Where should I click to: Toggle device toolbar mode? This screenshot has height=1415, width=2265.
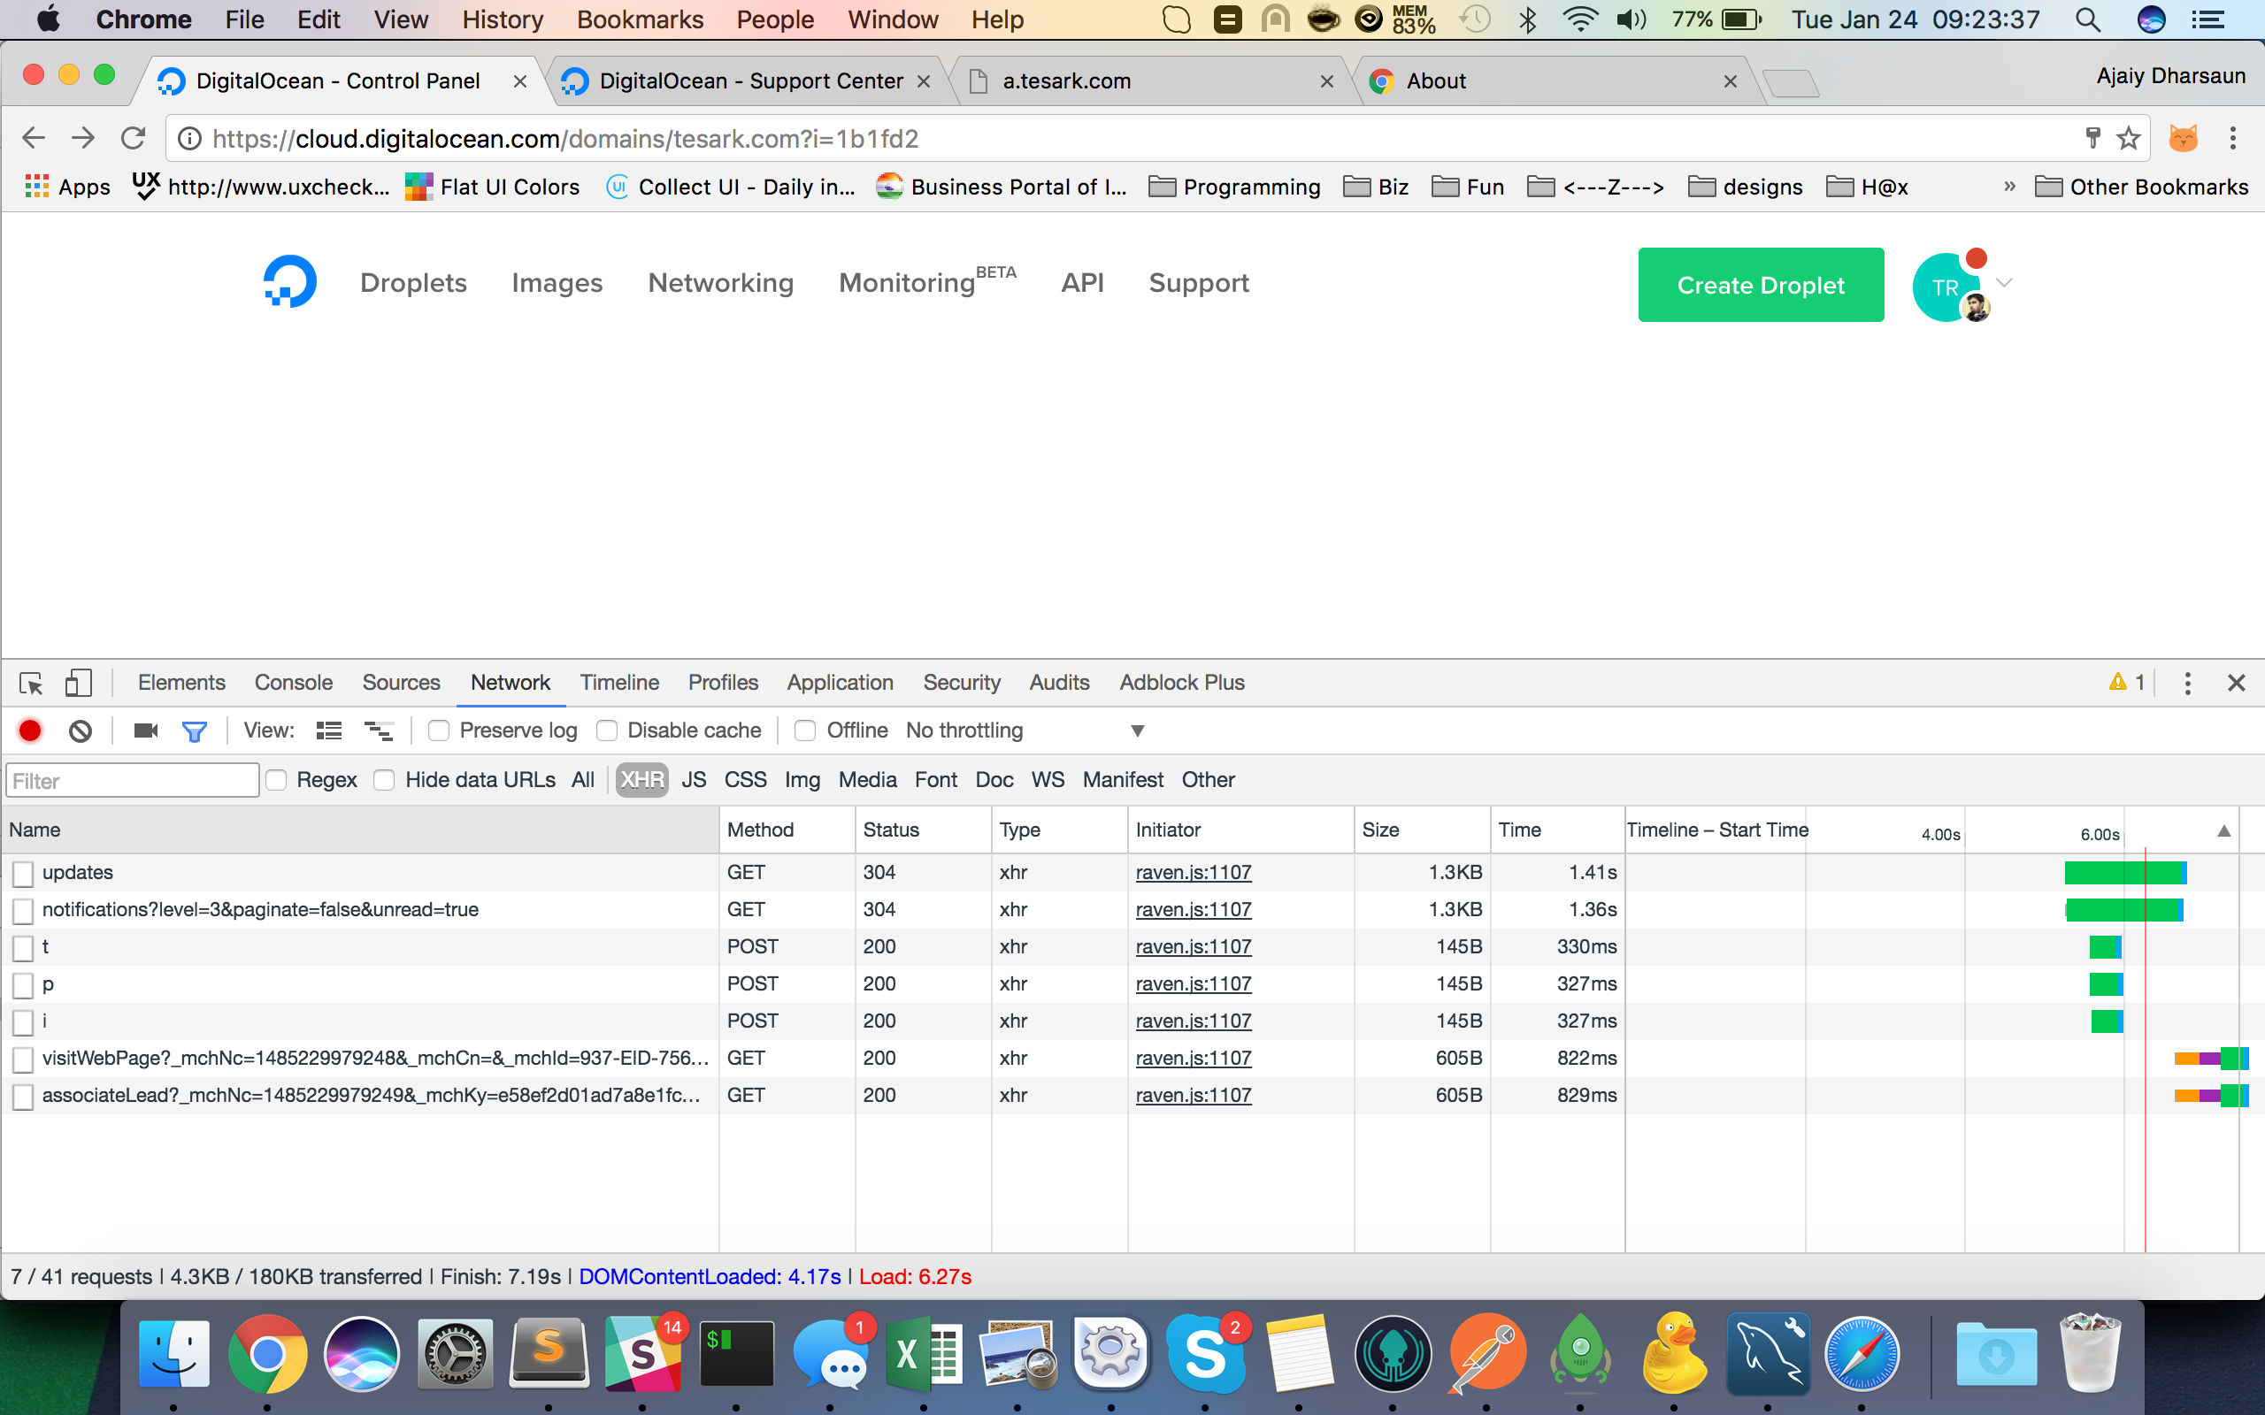(79, 683)
